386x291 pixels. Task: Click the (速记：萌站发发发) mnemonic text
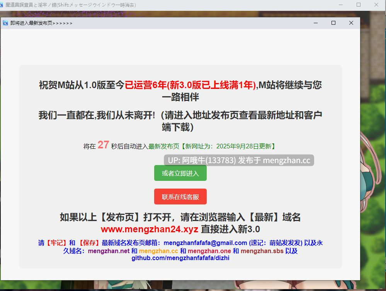point(275,243)
